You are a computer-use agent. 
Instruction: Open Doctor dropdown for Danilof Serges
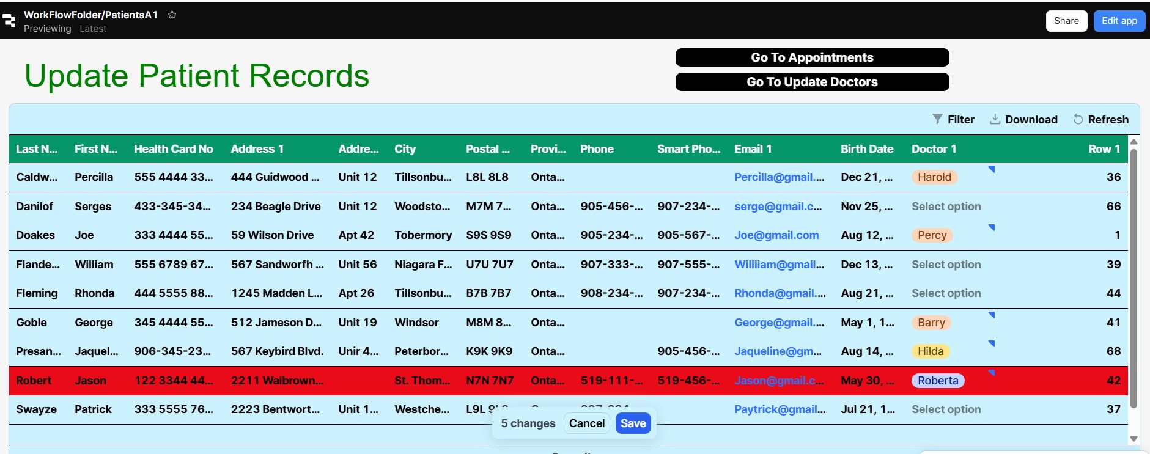point(946,207)
